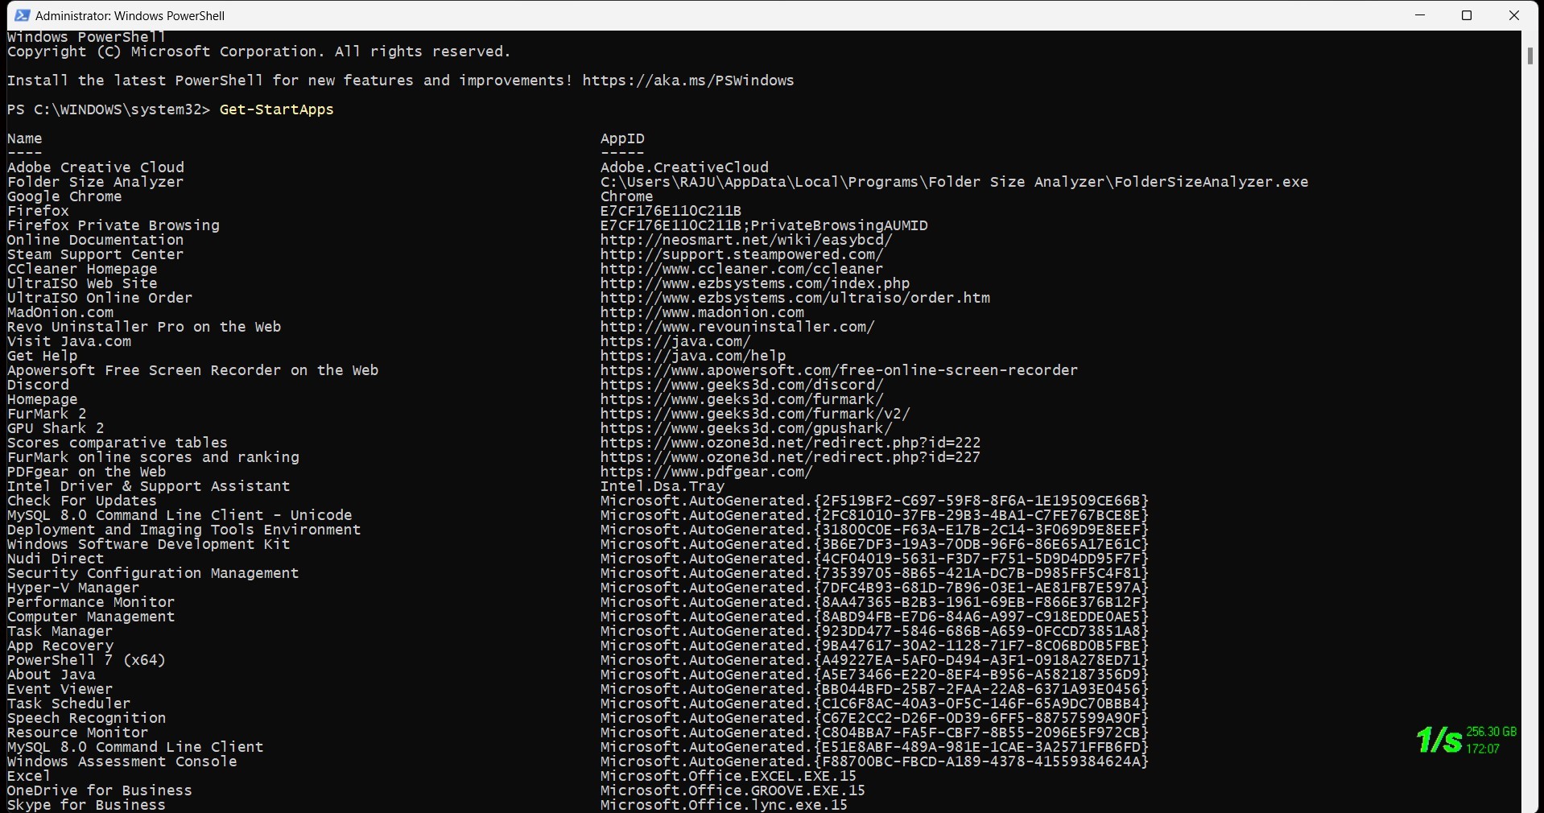Click MySQL 8.0 Command Line Client - Unicode
1544x813 pixels.
[180, 515]
